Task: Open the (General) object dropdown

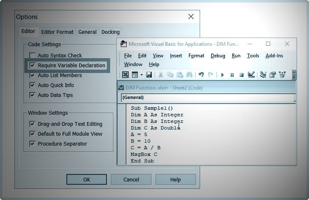Action: [x=208, y=98]
